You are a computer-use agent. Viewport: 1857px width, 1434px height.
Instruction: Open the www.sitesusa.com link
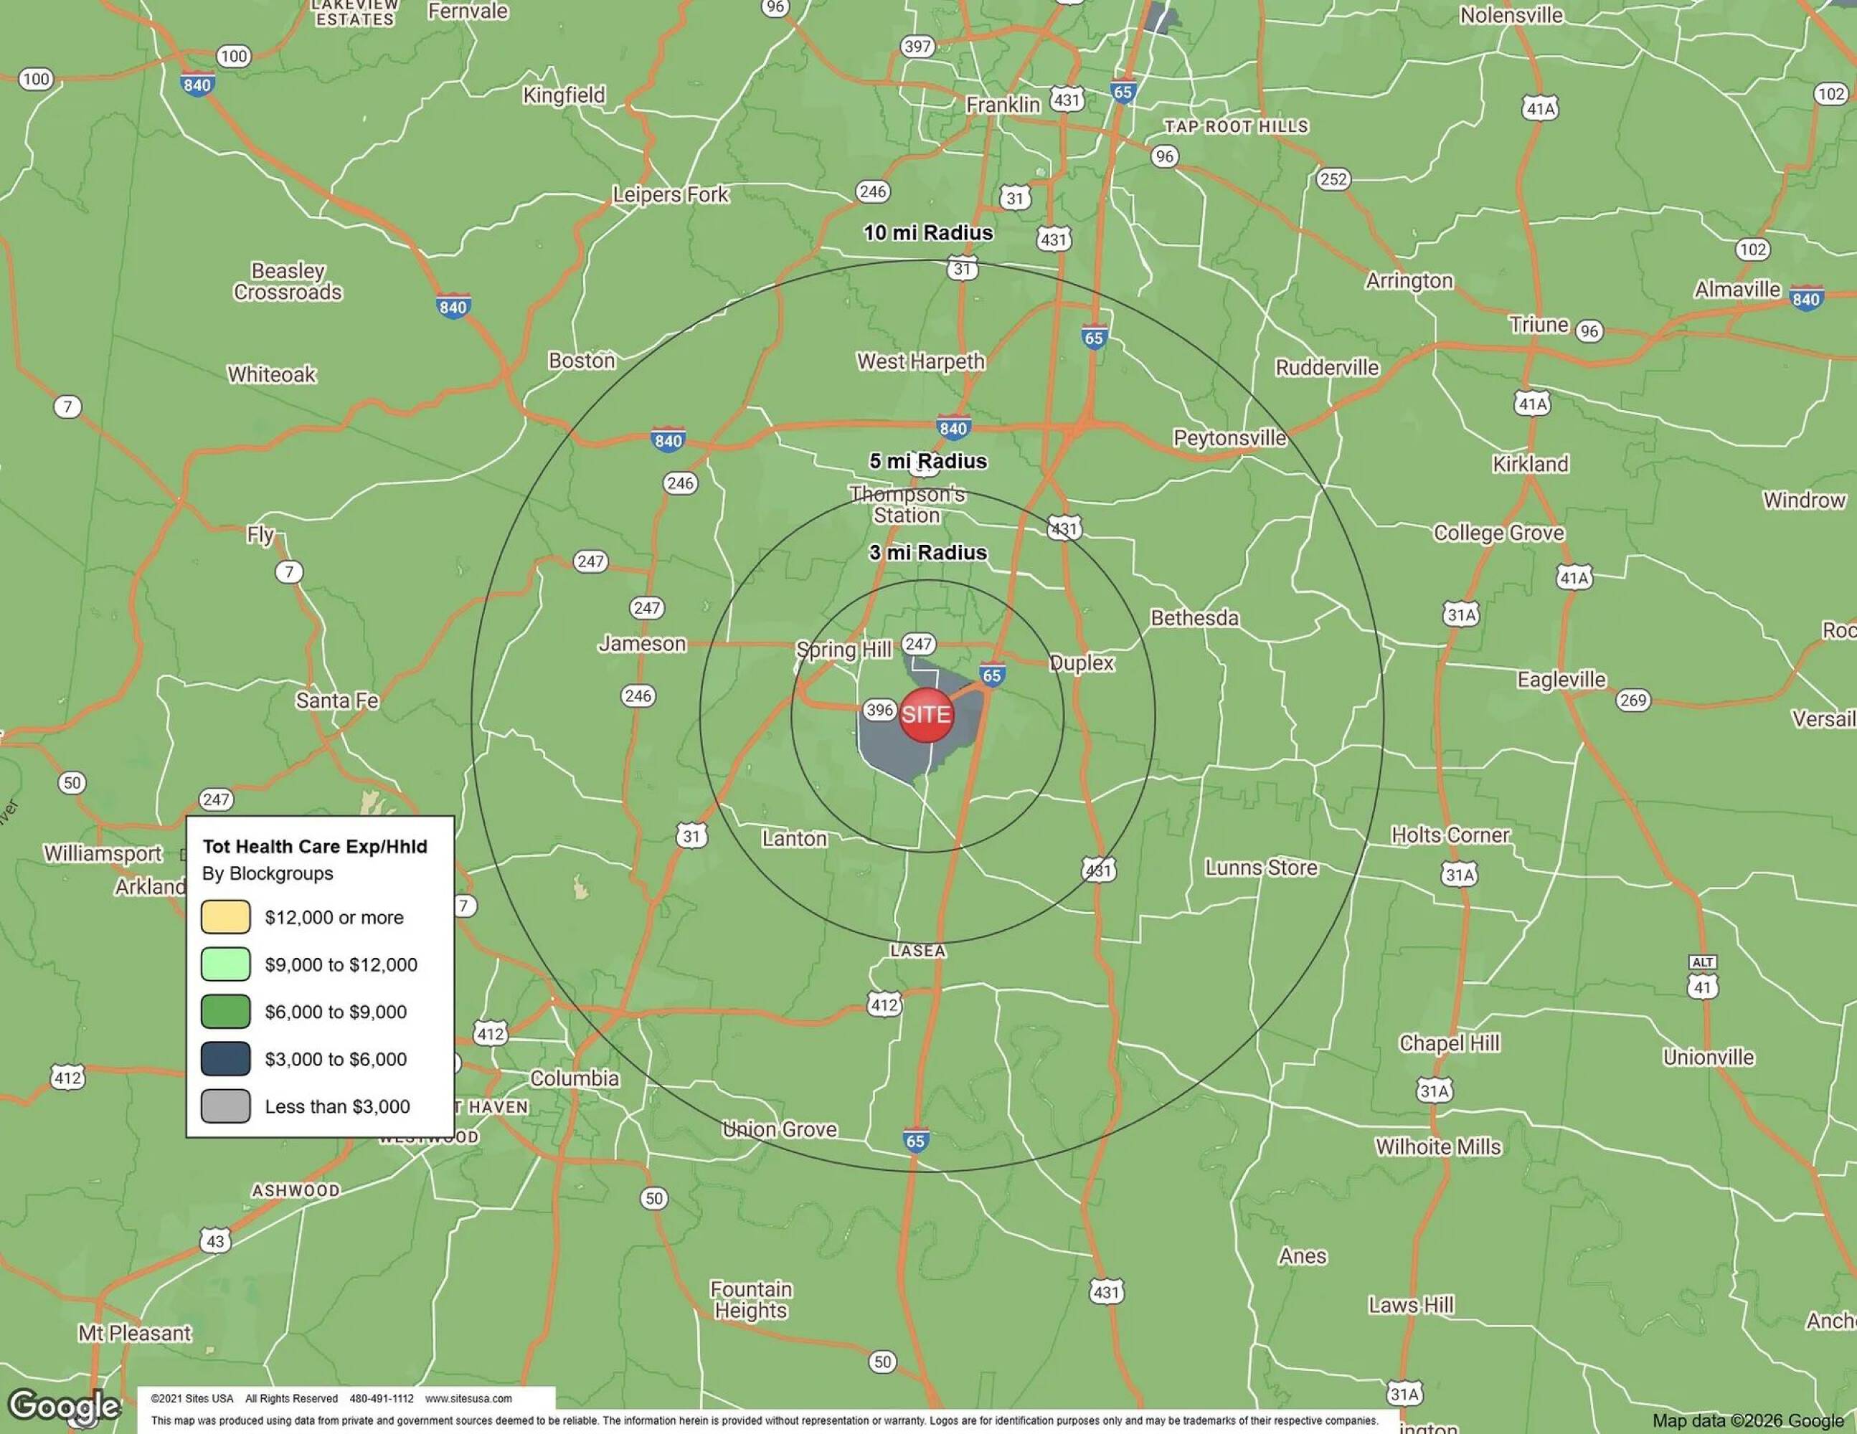pos(468,1398)
